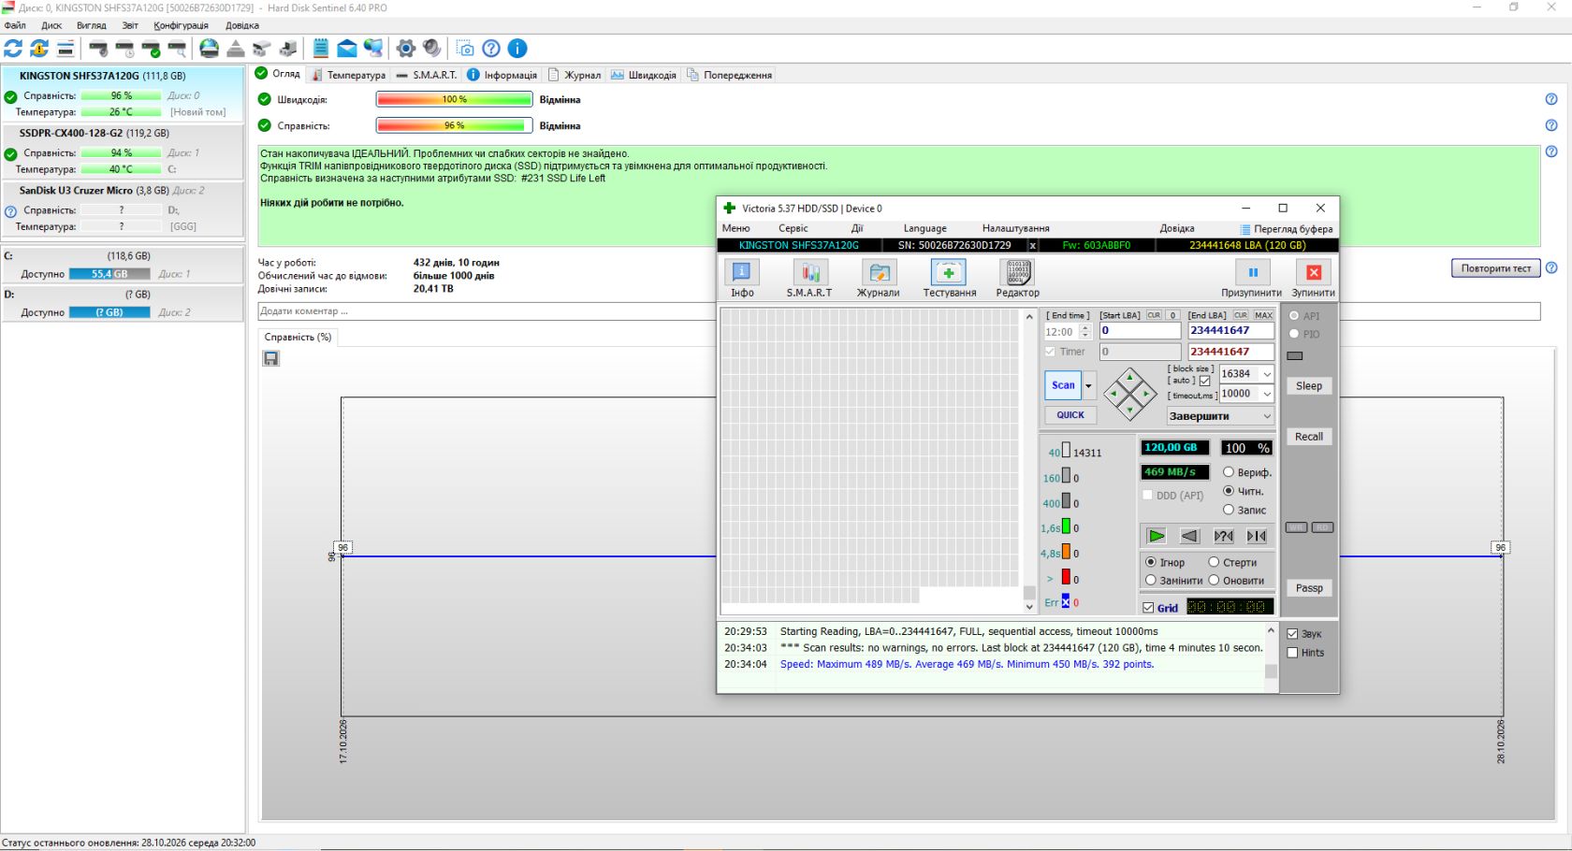
Task: Click the Повторити тест button
Action: [1496, 268]
